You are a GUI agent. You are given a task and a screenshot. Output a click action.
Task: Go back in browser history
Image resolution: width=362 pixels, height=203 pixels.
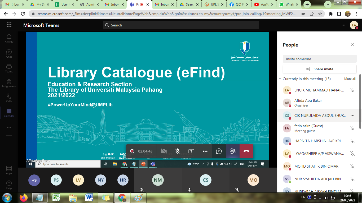click(x=6, y=14)
